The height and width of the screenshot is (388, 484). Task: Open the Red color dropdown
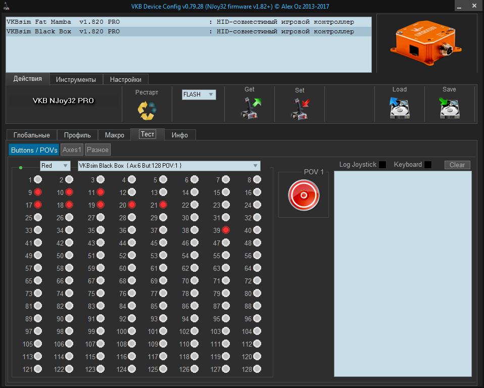(55, 166)
